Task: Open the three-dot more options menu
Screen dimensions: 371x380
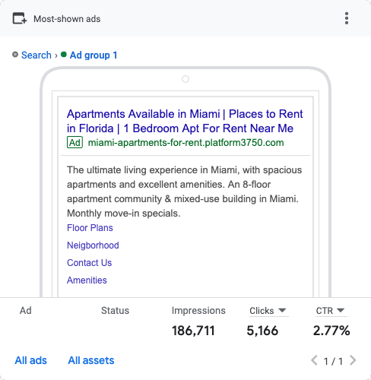Action: (x=347, y=18)
